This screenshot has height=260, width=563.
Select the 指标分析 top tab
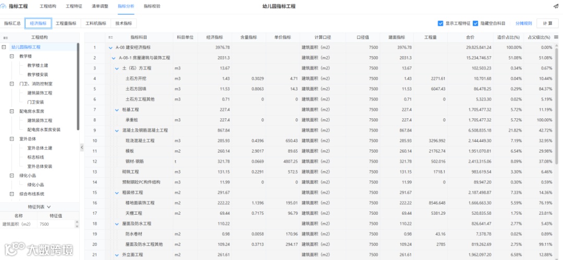(126, 6)
